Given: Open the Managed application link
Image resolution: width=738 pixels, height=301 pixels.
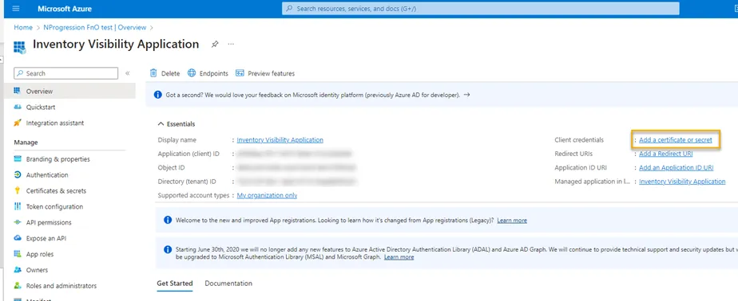Looking at the screenshot, I should [x=682, y=182].
